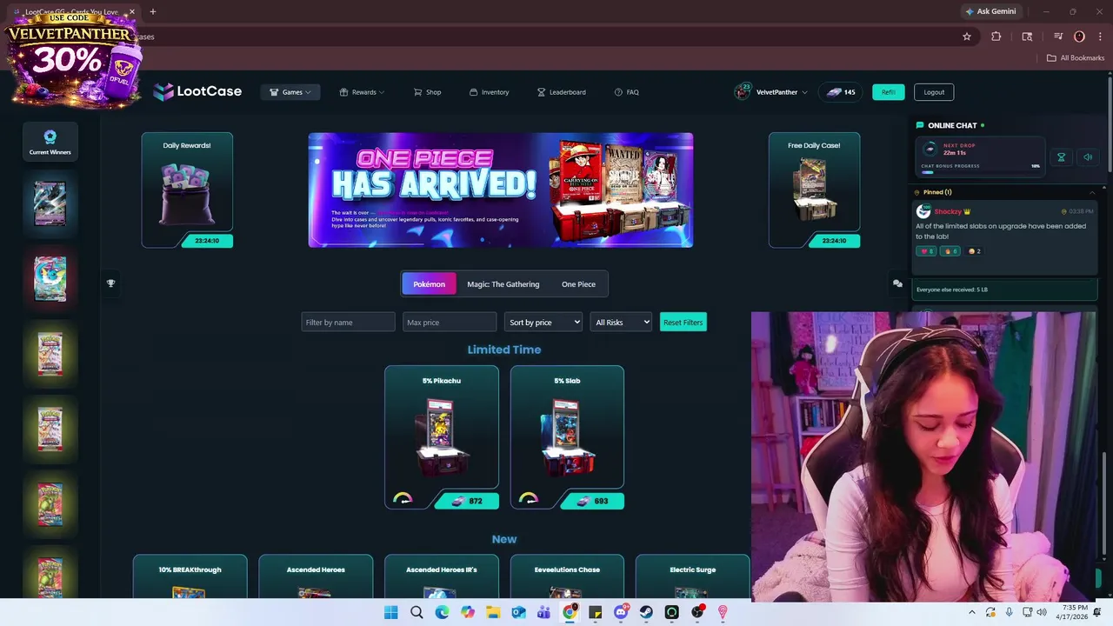Click the first winner card in sidebar
The image size is (1113, 626).
click(x=50, y=203)
